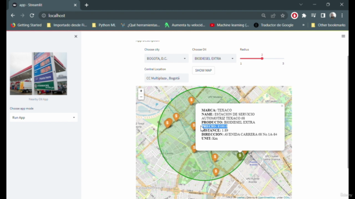Click the green selected station marker
355x199 pixels.
(x=240, y=156)
